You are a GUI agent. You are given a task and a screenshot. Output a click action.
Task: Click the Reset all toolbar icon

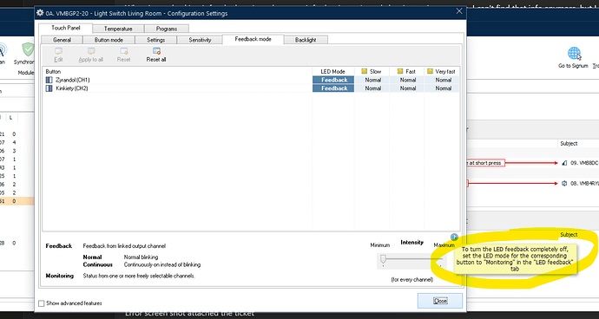click(x=156, y=51)
